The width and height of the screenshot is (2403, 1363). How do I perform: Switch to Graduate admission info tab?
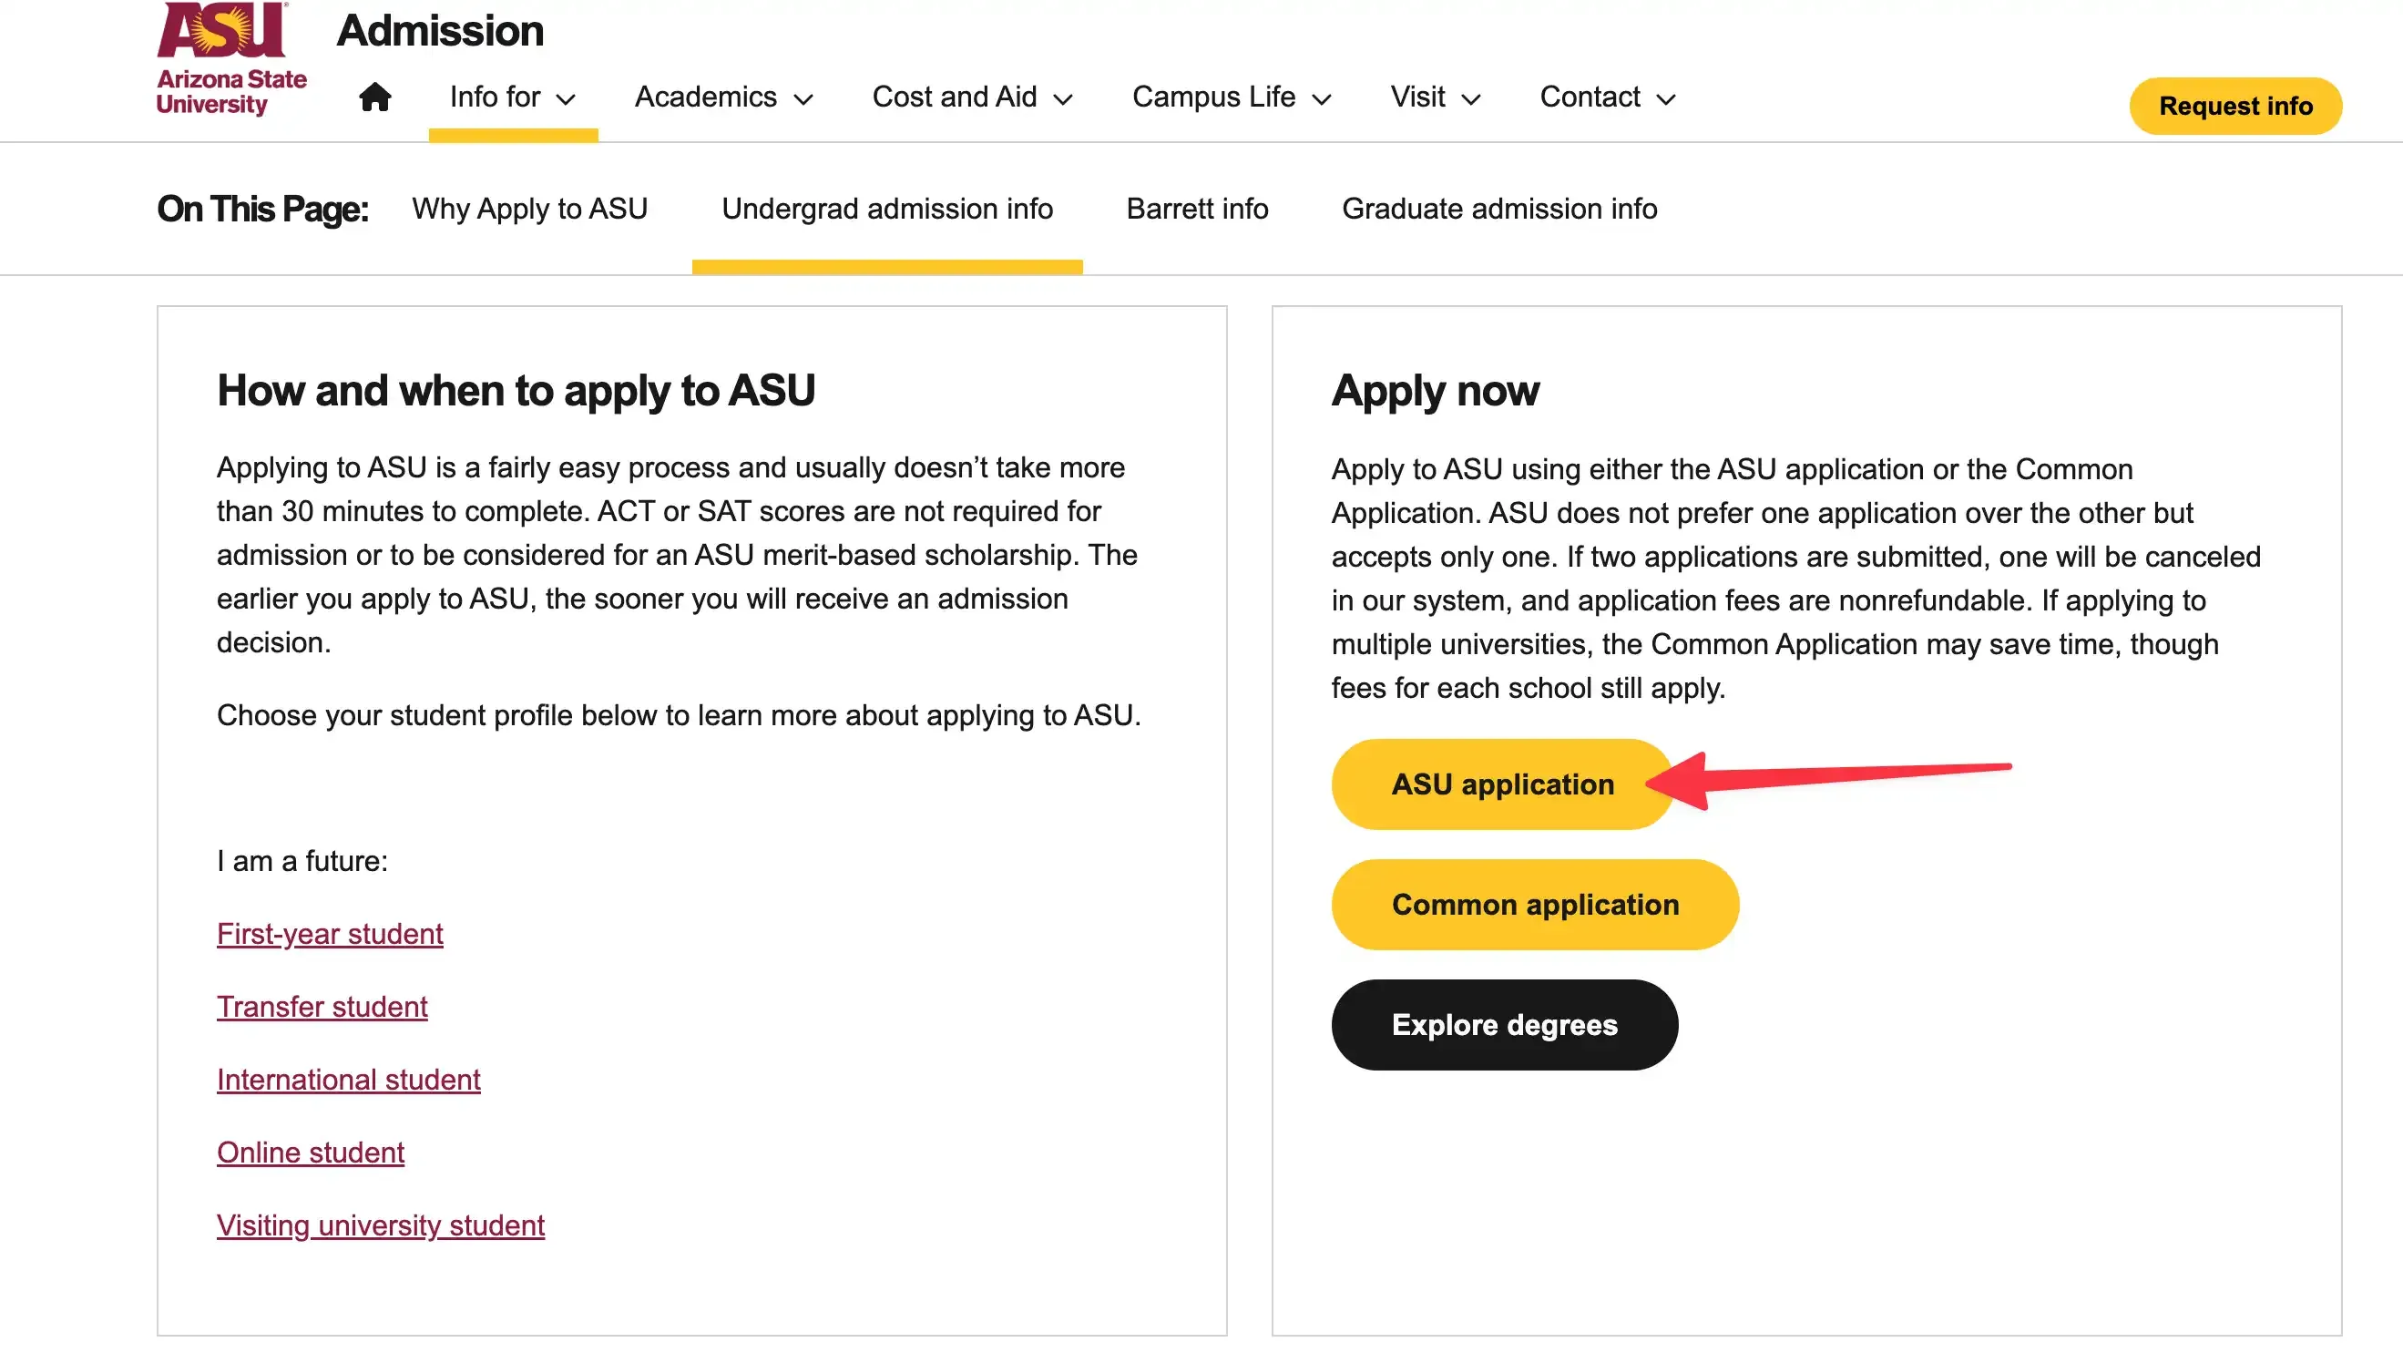1499,209
